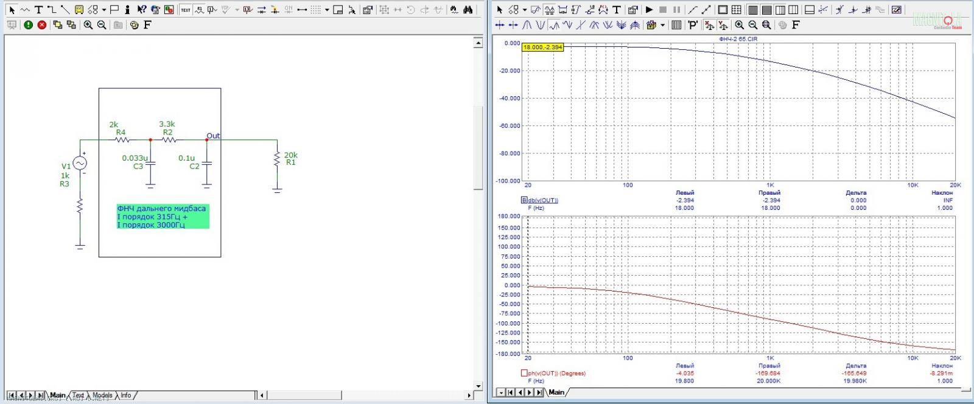Viewport: 974px width, 404px height.
Task: Click the green go indicator icon
Action: (28, 25)
